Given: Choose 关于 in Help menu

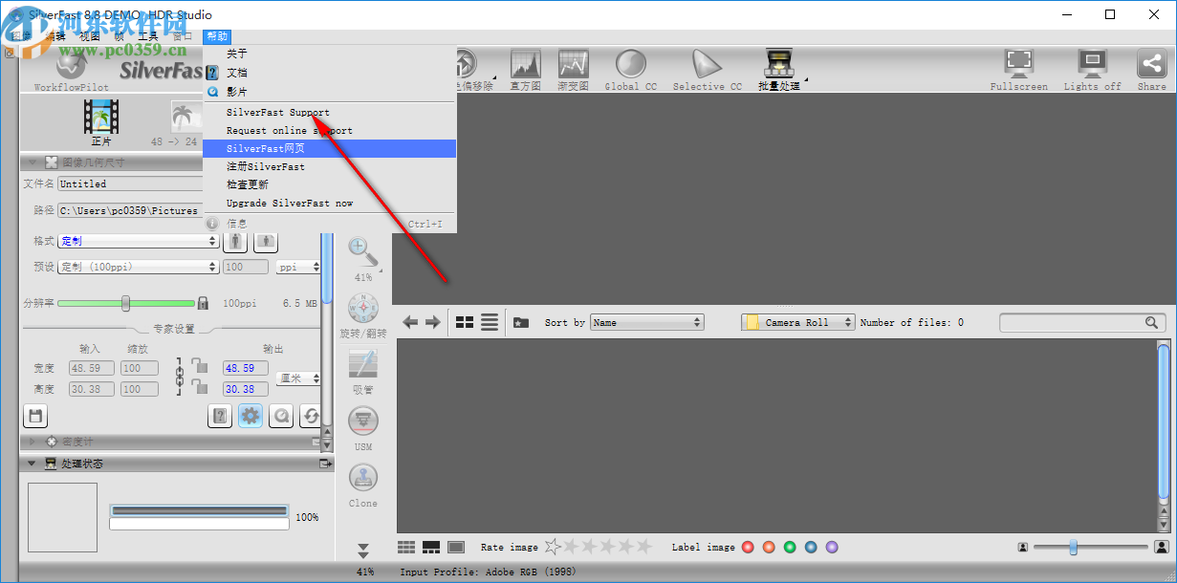Looking at the screenshot, I should [x=329, y=54].
